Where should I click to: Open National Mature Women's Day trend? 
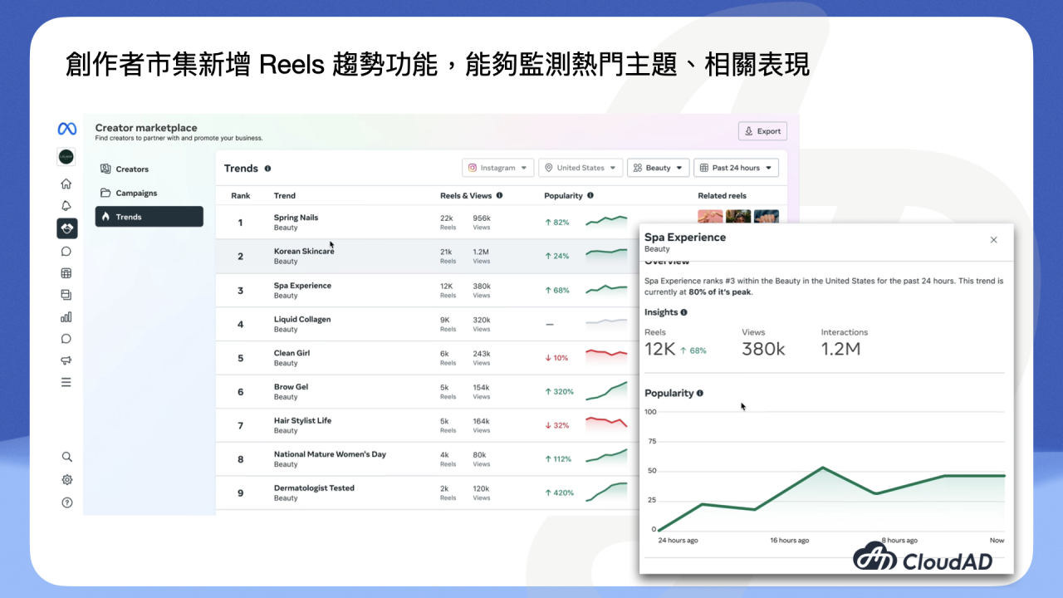330,454
